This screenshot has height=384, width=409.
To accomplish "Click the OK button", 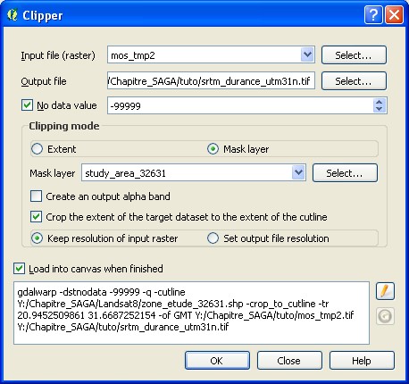I will click(217, 361).
